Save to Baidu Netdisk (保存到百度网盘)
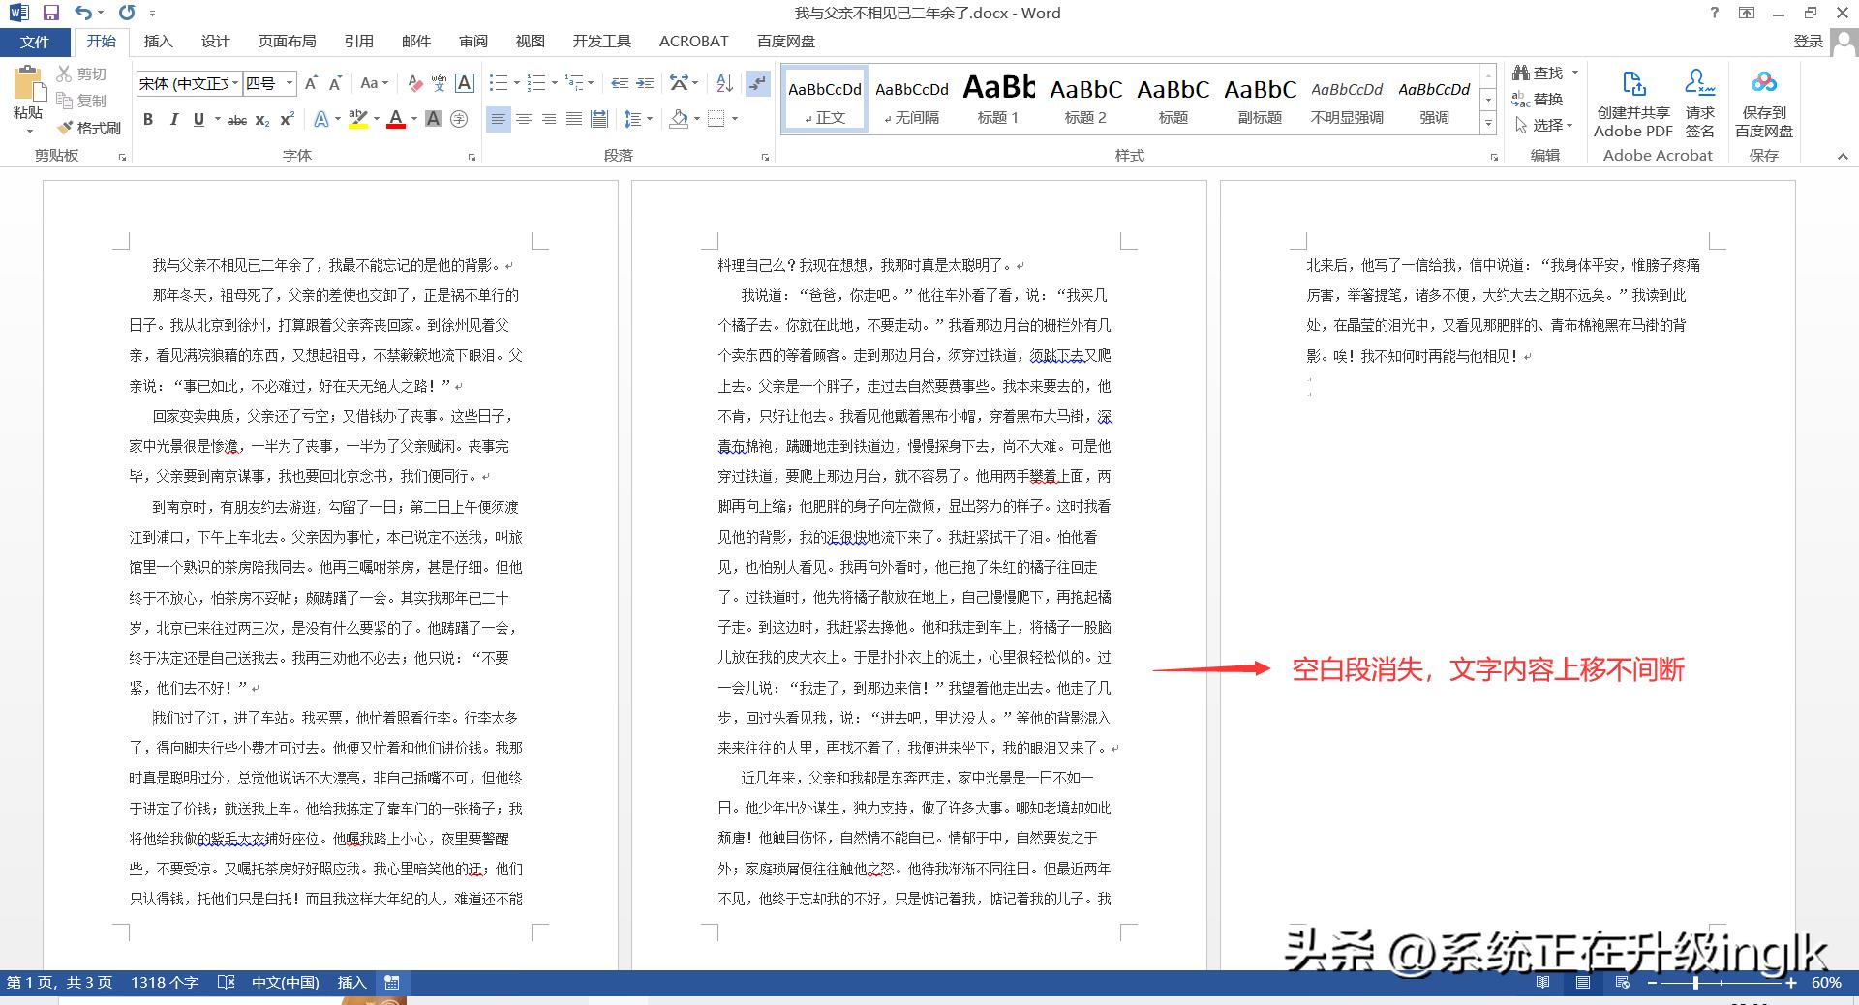The image size is (1859, 1005). (x=1764, y=102)
